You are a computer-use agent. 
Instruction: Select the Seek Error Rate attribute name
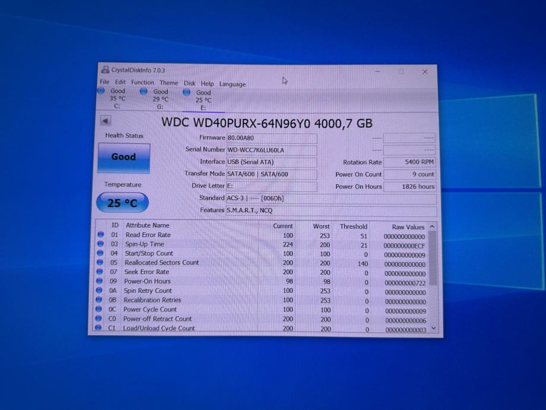147,272
